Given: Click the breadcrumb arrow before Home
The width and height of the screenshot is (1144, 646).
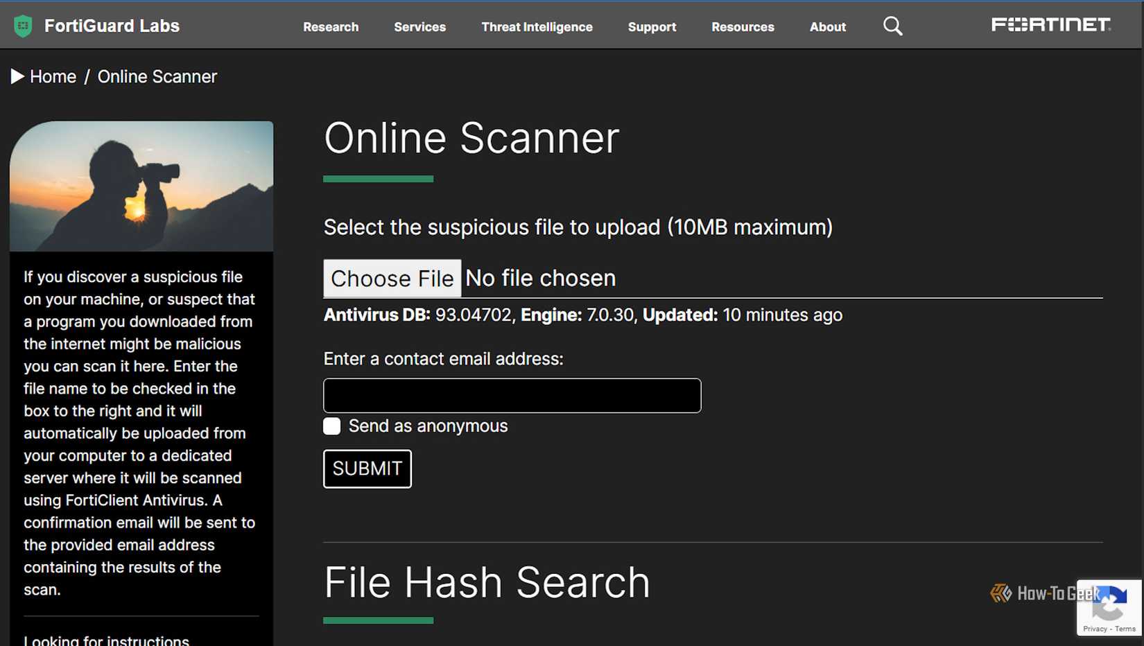Looking at the screenshot, I should point(17,76).
